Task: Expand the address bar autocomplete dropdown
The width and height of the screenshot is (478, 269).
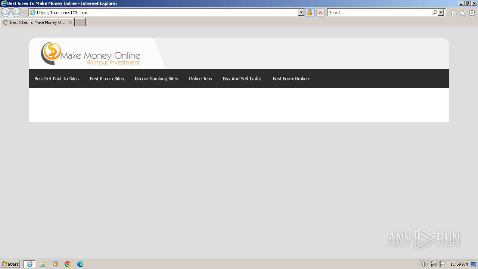Action: [301, 13]
